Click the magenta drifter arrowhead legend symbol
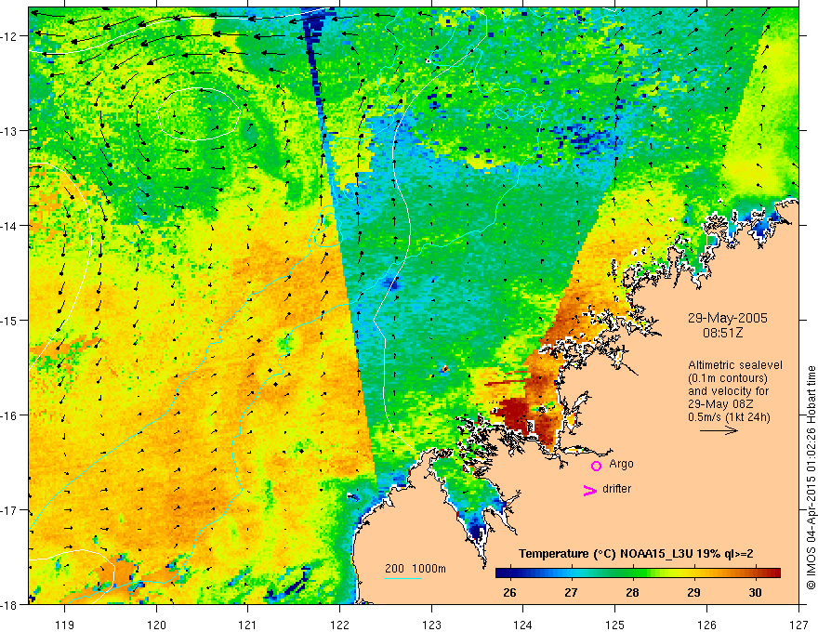 (590, 490)
